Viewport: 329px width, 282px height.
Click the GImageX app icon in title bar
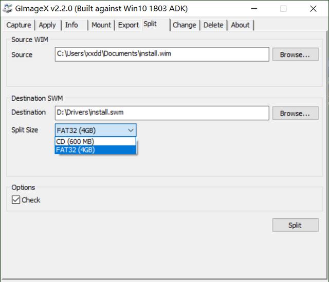[8, 9]
